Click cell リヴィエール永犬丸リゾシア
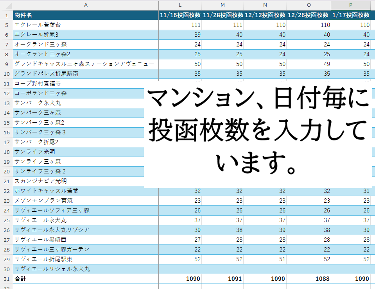This screenshot has width=375, height=289. 86,230
